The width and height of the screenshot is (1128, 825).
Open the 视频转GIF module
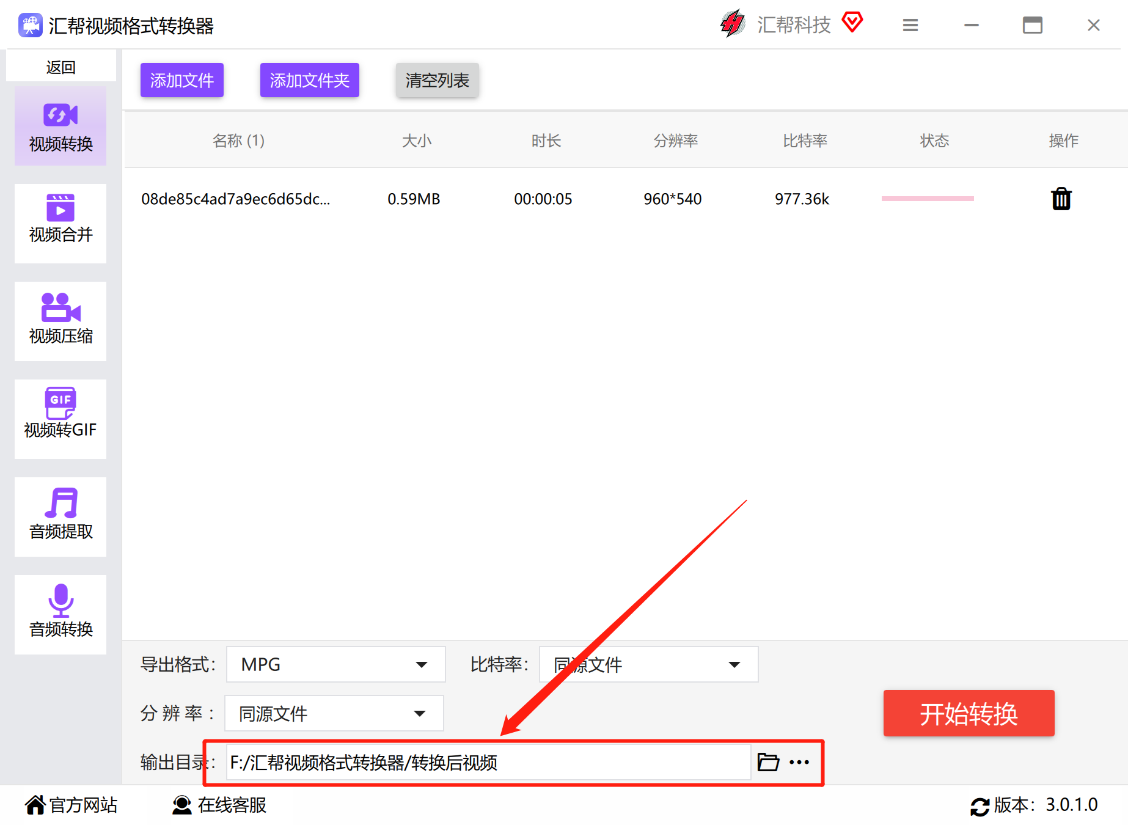(x=60, y=419)
